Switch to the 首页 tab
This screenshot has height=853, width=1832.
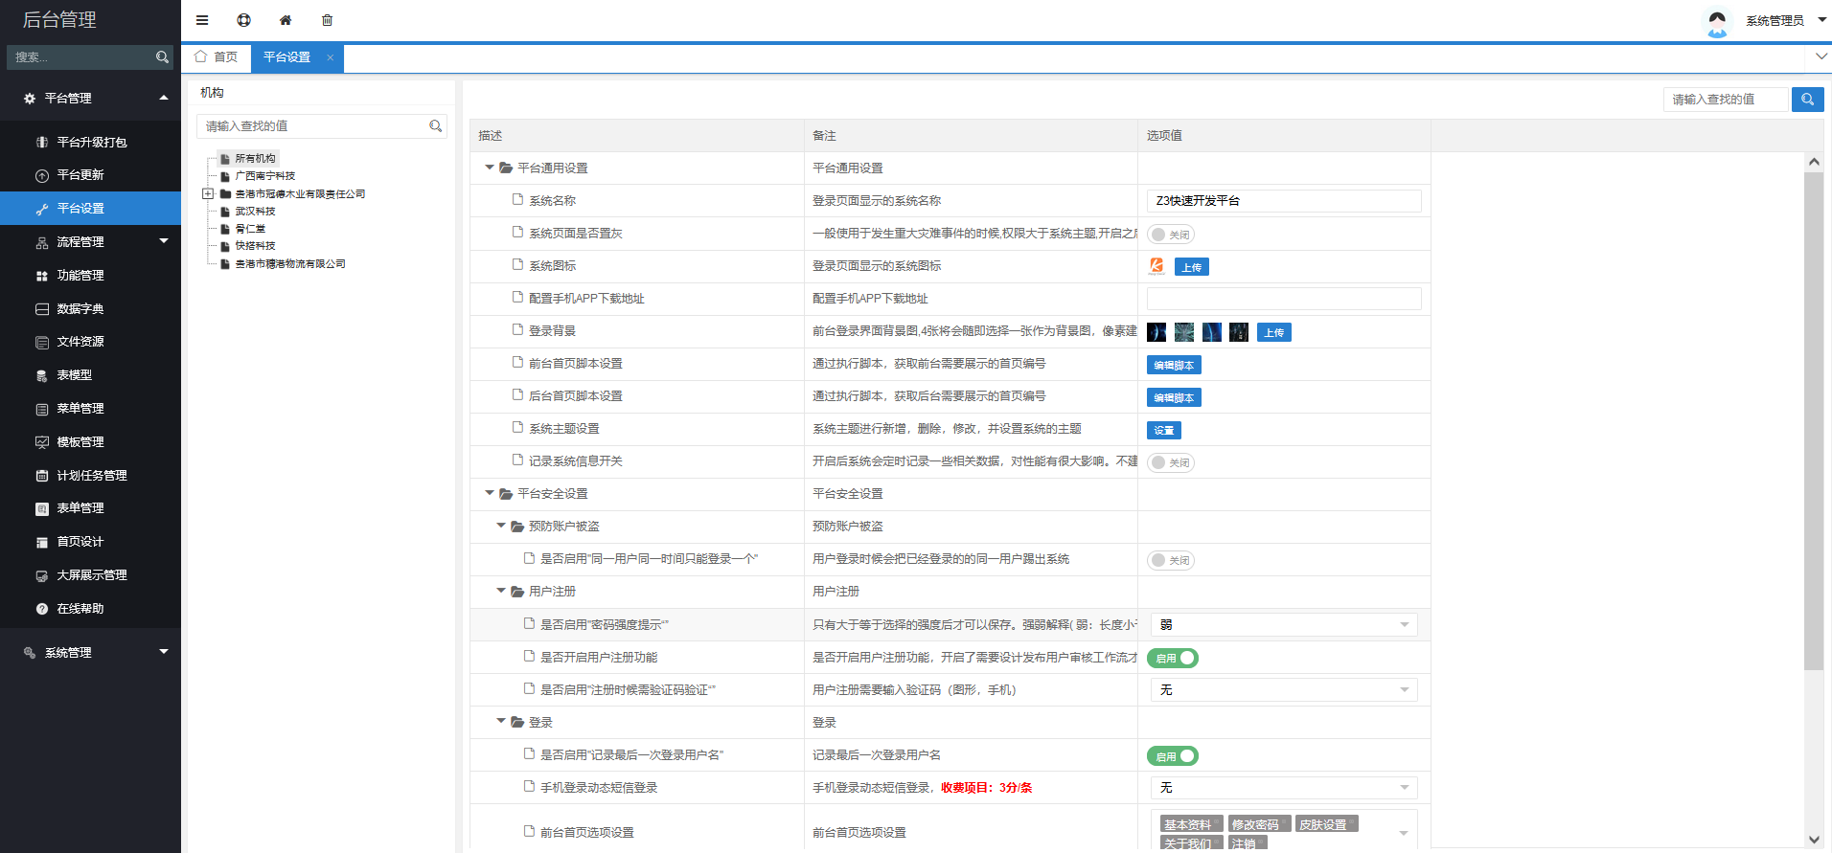tap(218, 57)
